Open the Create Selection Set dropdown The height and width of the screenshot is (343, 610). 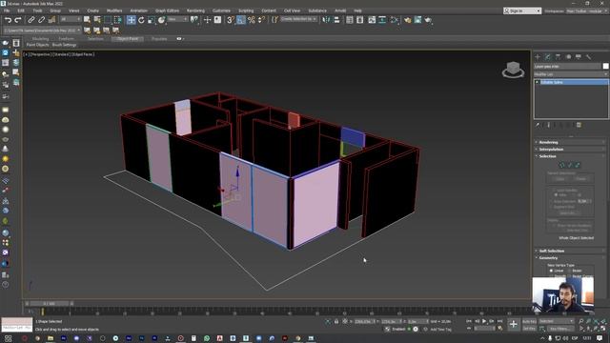[298, 19]
